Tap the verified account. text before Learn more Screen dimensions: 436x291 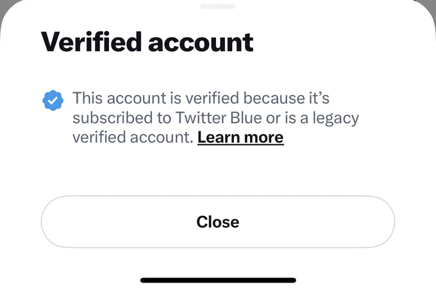coord(133,137)
